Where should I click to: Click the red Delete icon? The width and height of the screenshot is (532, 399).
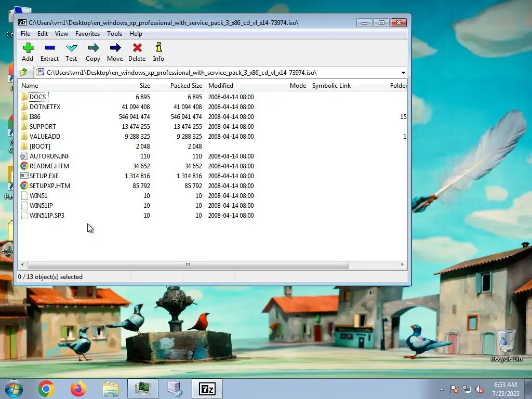coord(137,48)
